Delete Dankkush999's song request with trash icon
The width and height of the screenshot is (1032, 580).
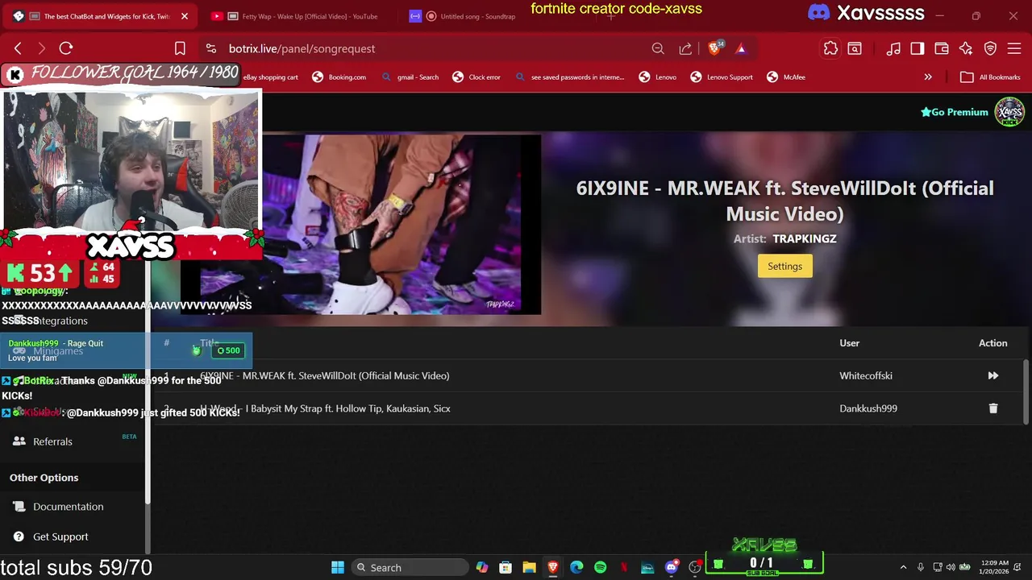993,408
